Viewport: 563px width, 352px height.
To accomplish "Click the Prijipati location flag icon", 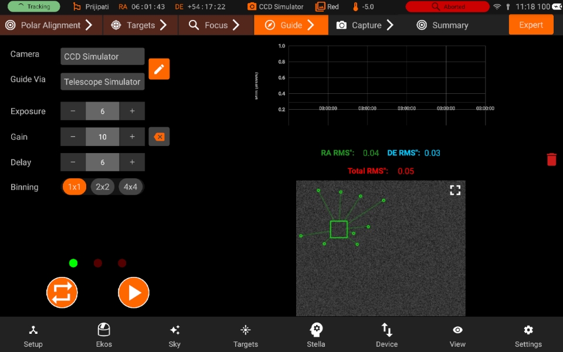I will click(x=76, y=6).
